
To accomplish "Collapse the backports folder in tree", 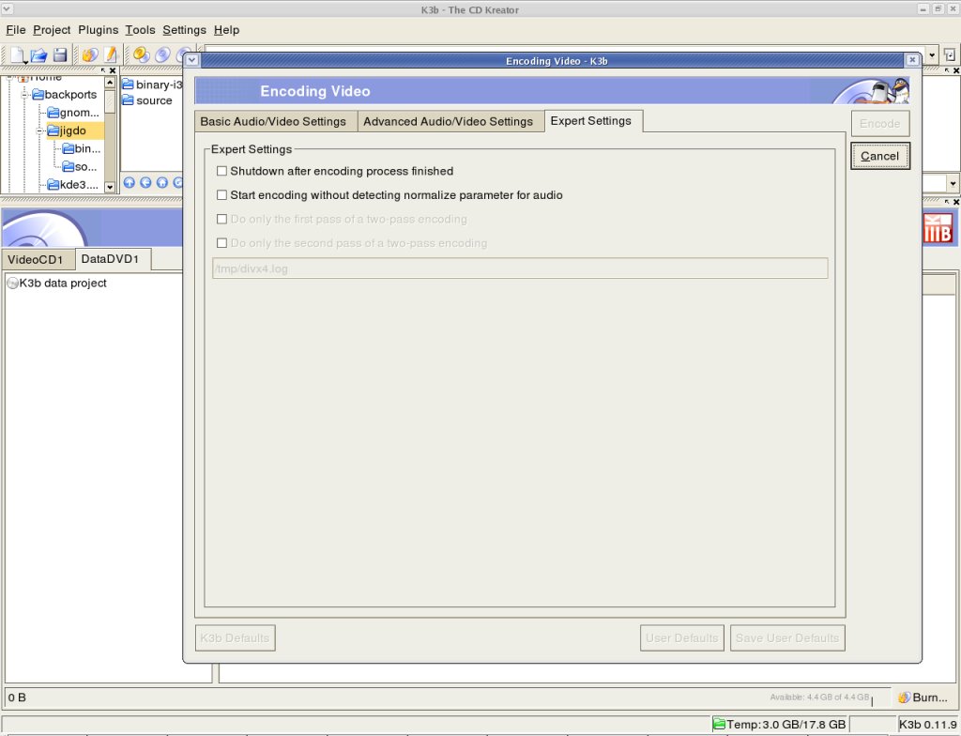I will [x=26, y=95].
